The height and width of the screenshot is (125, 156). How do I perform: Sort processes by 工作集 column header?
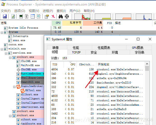coord(93,23)
